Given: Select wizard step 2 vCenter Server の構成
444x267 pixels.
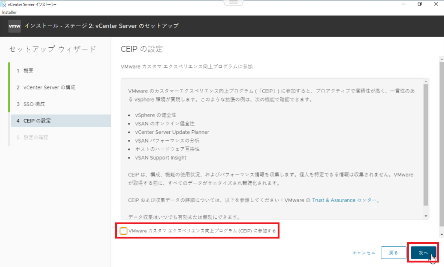Looking at the screenshot, I should click(60, 88).
